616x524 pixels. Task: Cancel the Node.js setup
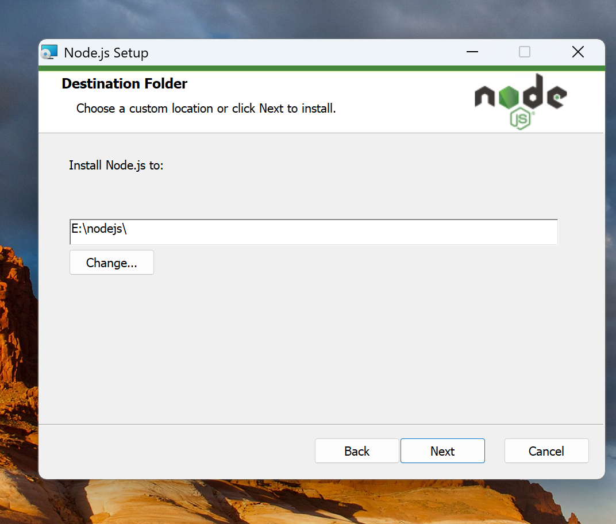tap(546, 450)
